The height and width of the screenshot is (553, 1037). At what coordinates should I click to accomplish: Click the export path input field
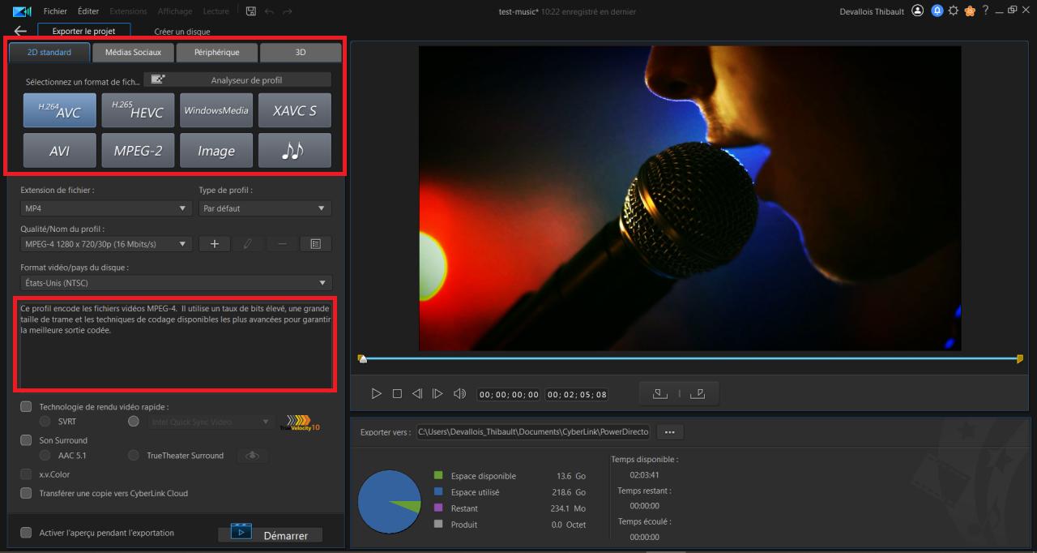533,432
